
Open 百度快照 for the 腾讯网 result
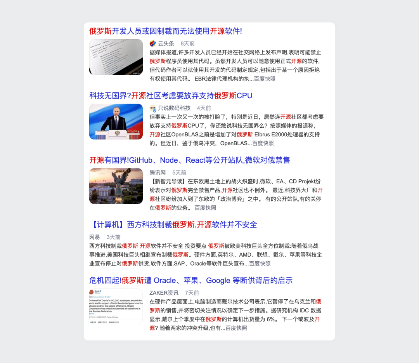205,208
